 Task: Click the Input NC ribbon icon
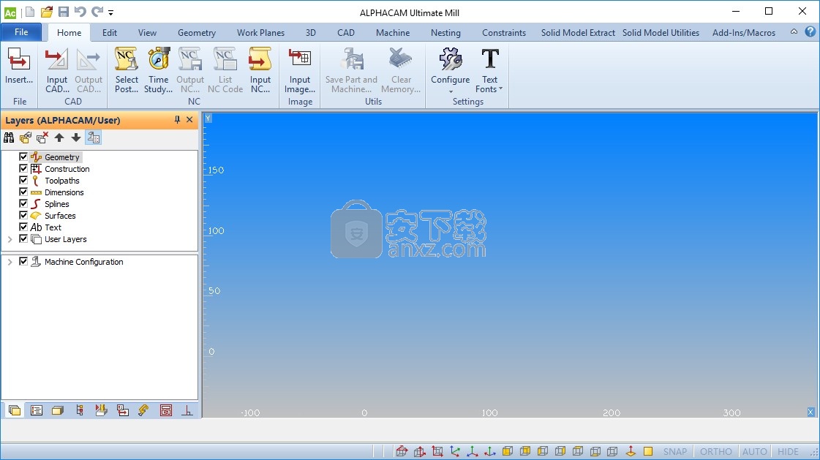click(x=260, y=70)
